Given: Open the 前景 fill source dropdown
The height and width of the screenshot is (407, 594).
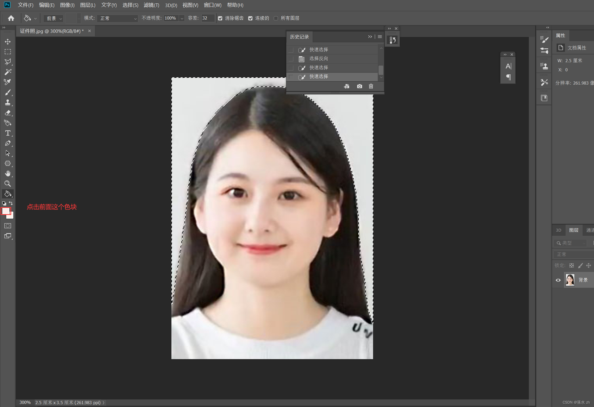Looking at the screenshot, I should point(53,18).
